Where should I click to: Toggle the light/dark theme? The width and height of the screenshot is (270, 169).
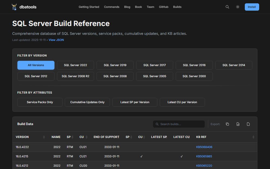(x=238, y=7)
